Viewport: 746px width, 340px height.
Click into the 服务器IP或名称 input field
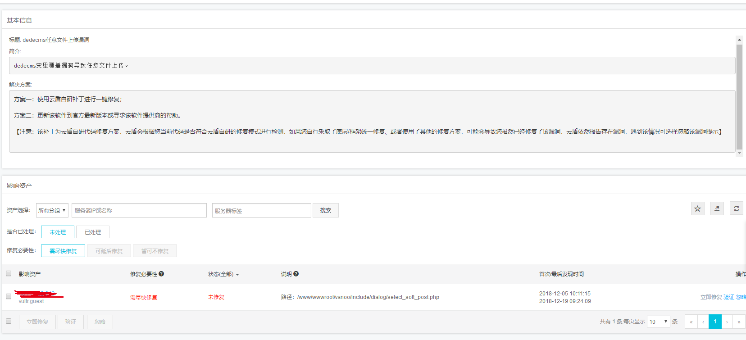[x=139, y=210]
